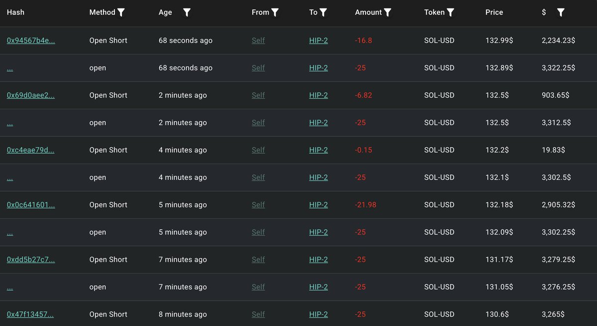Click filter icon next to From
This screenshot has height=326, width=597.
pyautogui.click(x=275, y=12)
